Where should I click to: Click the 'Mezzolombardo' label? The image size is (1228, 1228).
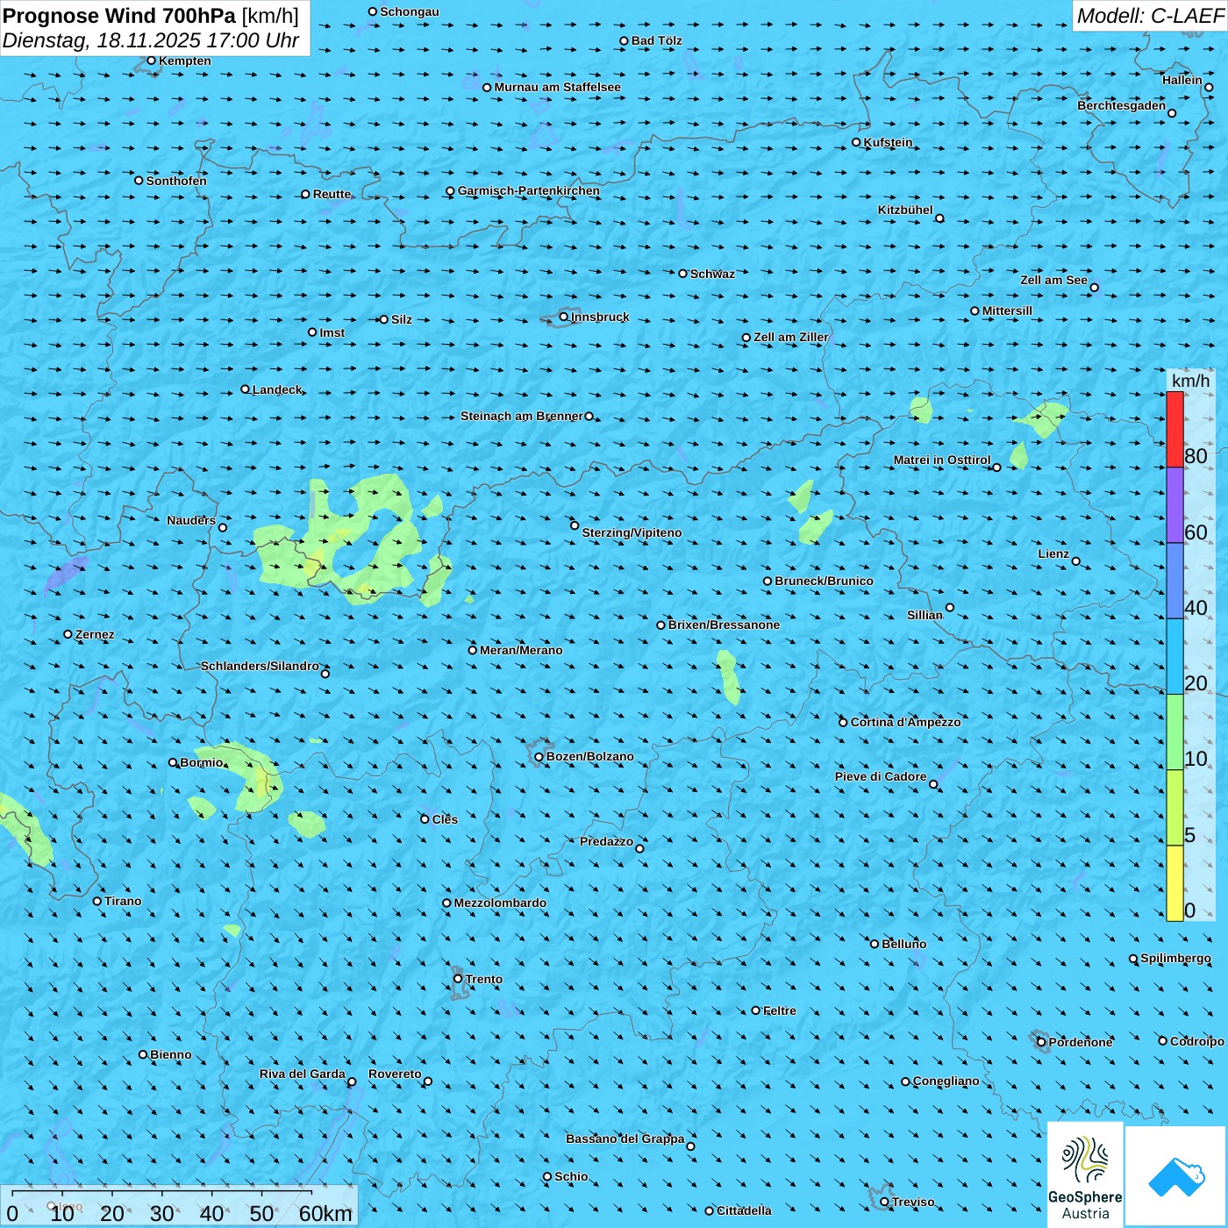[x=500, y=903]
